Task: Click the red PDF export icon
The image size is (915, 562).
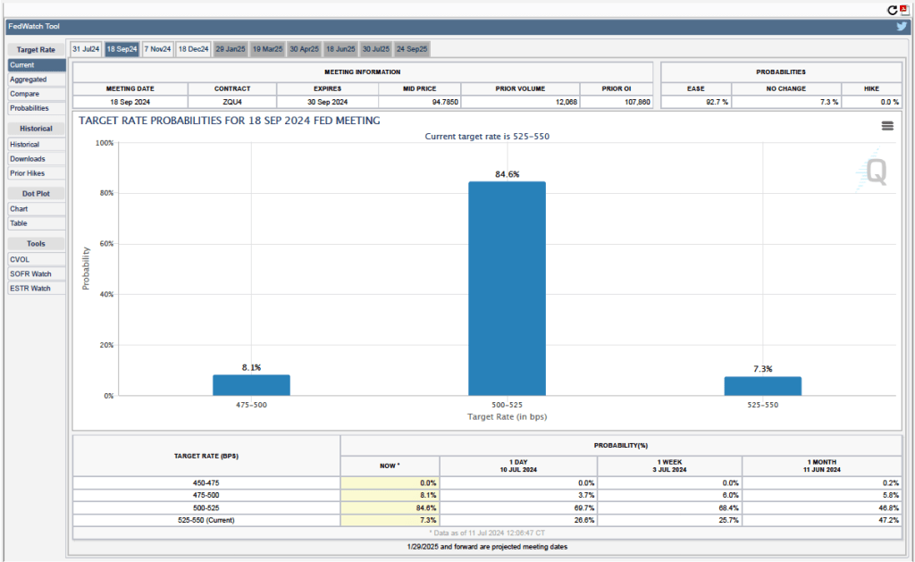Action: point(903,10)
